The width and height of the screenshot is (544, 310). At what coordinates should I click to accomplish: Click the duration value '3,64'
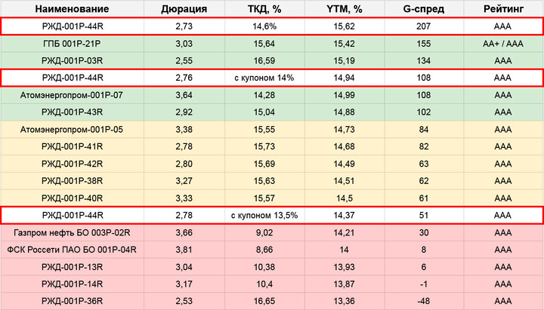184,95
